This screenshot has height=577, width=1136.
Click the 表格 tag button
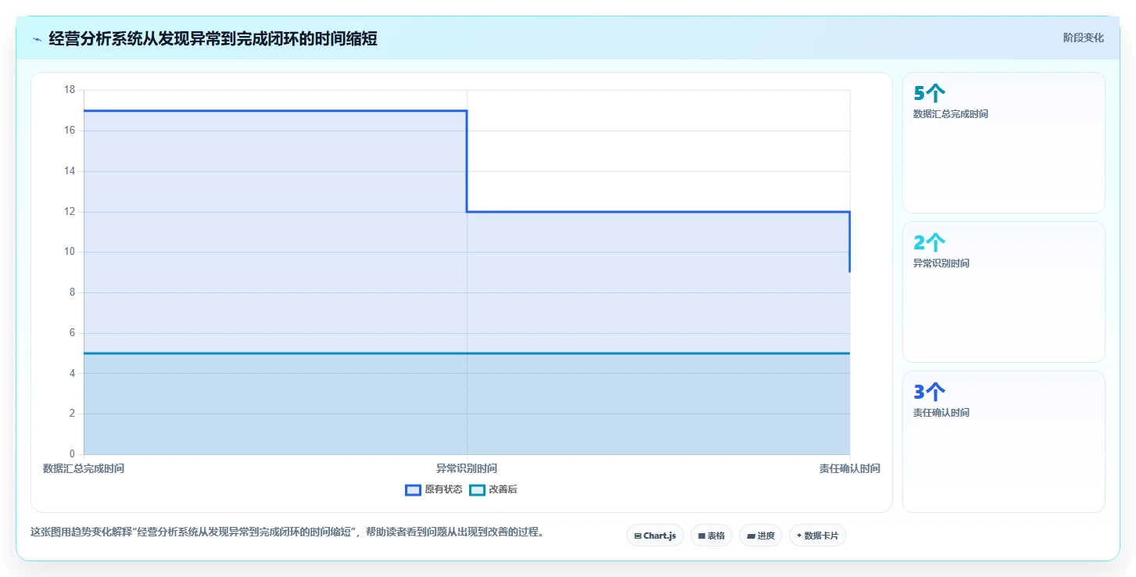pyautogui.click(x=711, y=536)
